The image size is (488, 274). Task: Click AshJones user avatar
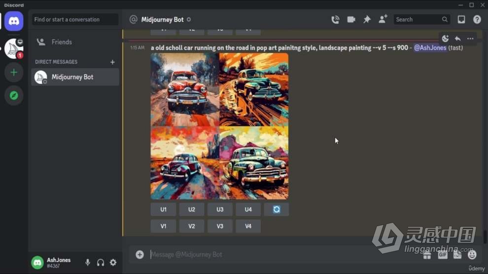tap(37, 263)
